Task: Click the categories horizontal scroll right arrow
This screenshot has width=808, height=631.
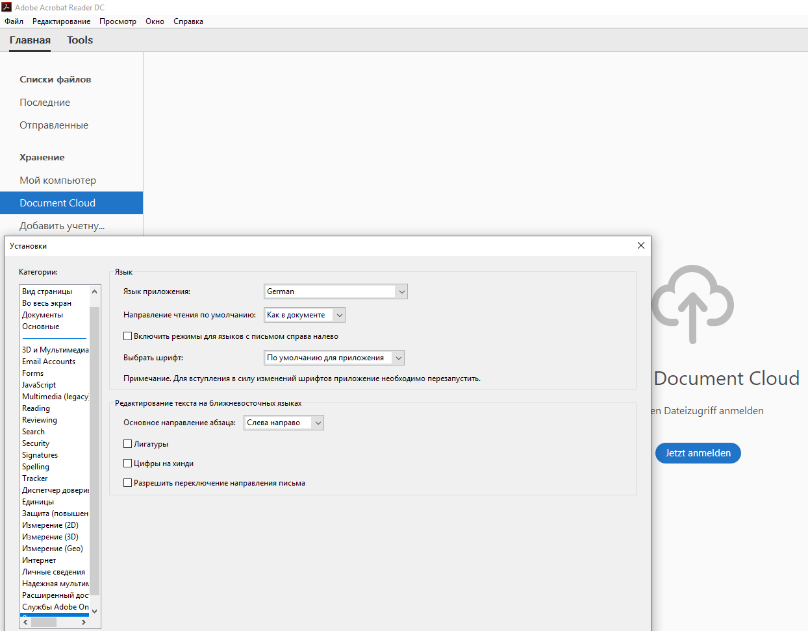Action: coord(84,622)
